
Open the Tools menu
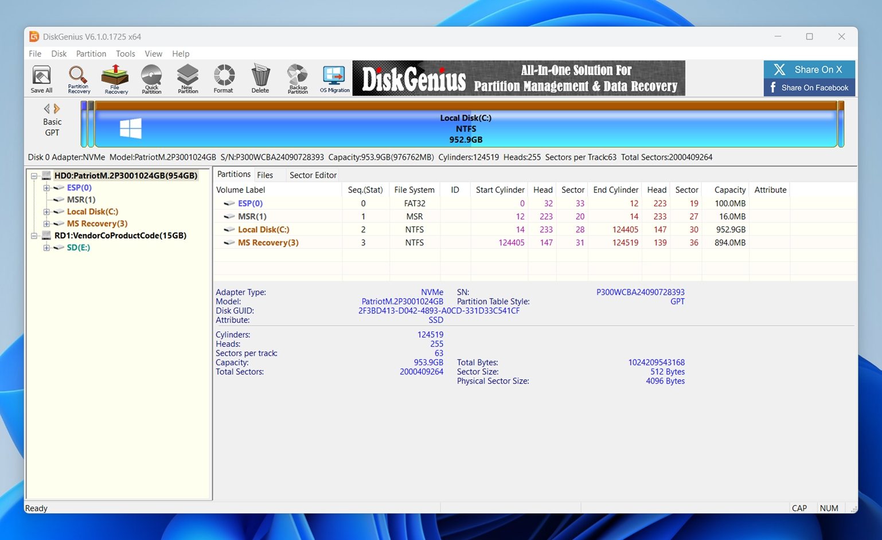click(x=125, y=53)
